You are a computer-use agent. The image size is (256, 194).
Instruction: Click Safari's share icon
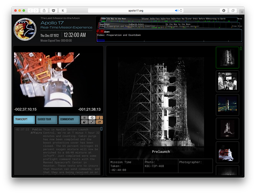point(44,11)
